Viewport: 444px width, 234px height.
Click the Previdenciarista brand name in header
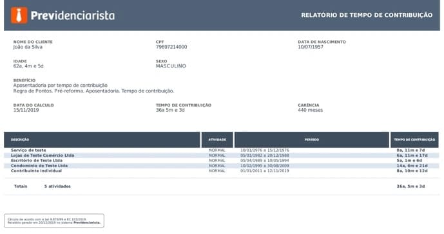tap(72, 15)
